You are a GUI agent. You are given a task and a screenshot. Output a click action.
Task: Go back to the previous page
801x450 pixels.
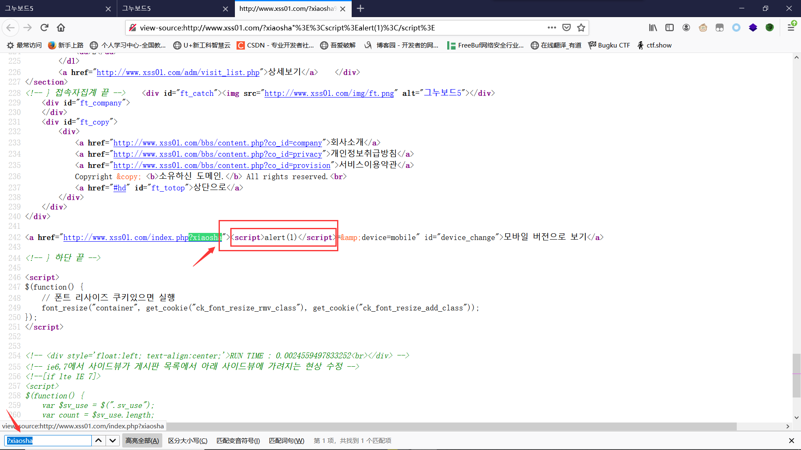click(10, 27)
